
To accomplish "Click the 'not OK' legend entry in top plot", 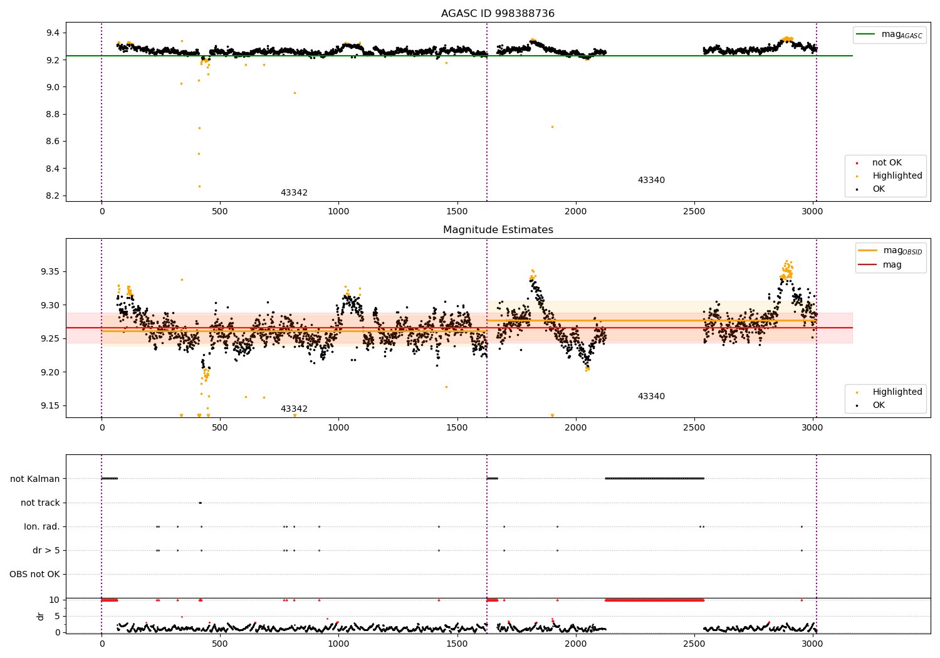I will [887, 163].
